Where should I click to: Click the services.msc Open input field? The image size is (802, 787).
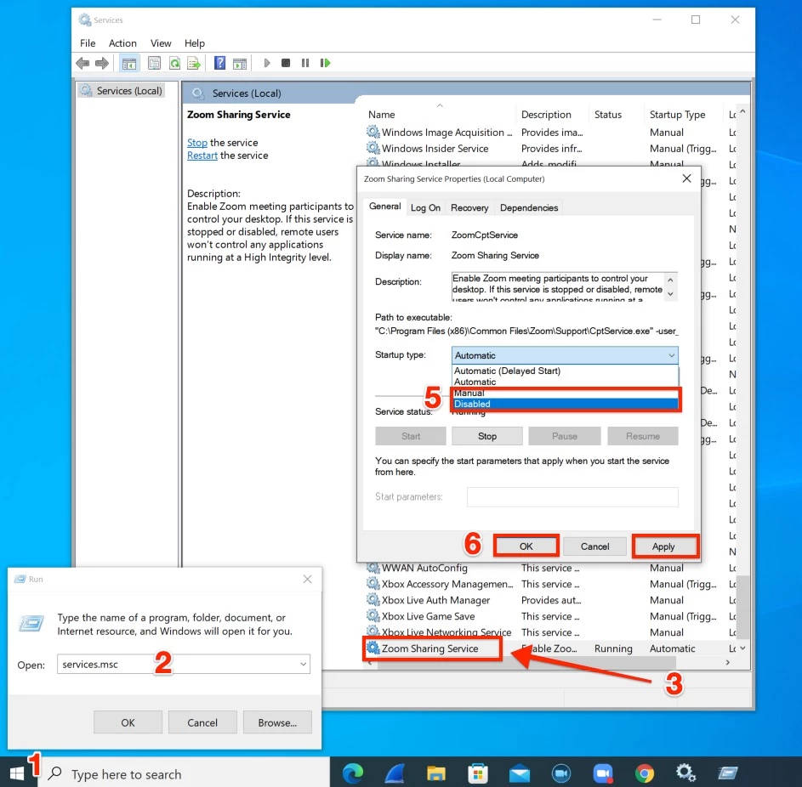point(184,664)
